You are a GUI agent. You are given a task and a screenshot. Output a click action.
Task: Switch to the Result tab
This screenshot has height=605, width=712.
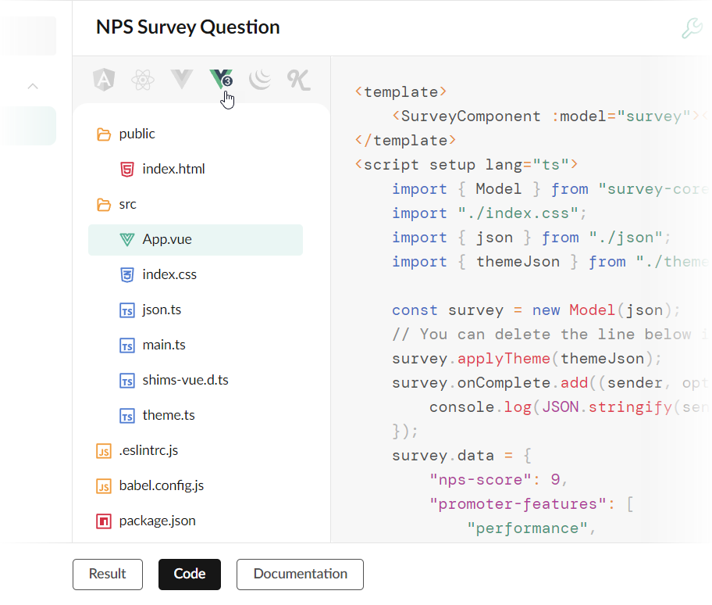(107, 574)
